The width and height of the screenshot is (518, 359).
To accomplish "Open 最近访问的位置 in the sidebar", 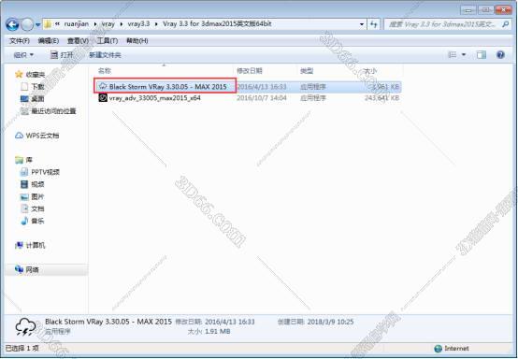I will point(53,111).
